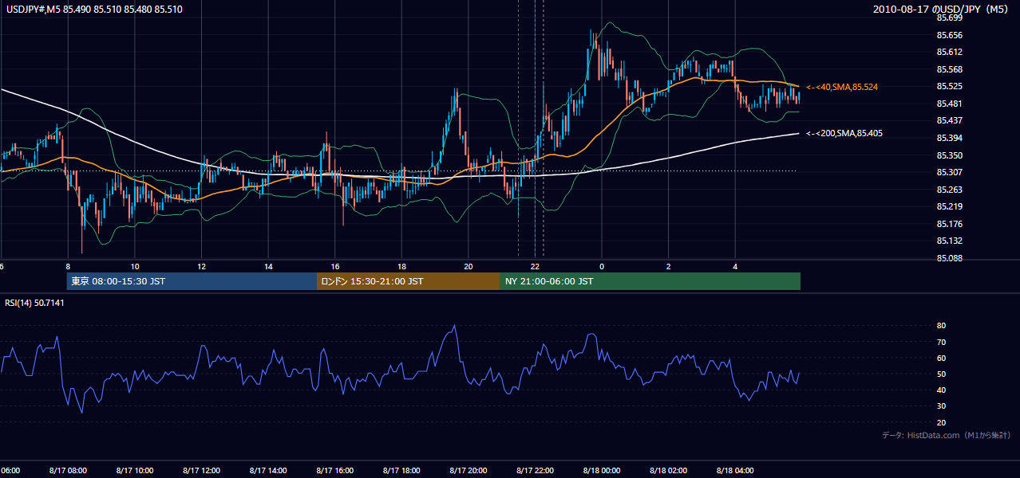Click price axis label 85.219

949,206
